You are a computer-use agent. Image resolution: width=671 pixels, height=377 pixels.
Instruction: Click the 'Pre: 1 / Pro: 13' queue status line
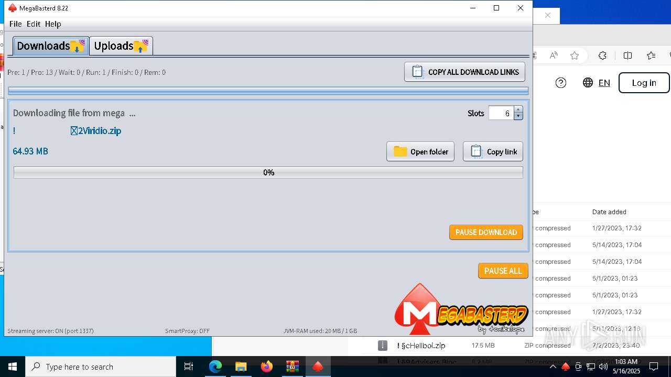86,72
